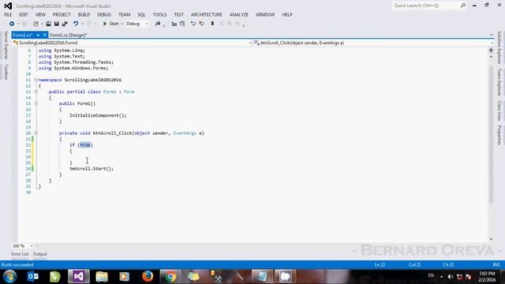Collapse the Form1 class outline
Viewport: 505px width, 284px height.
coord(36,92)
